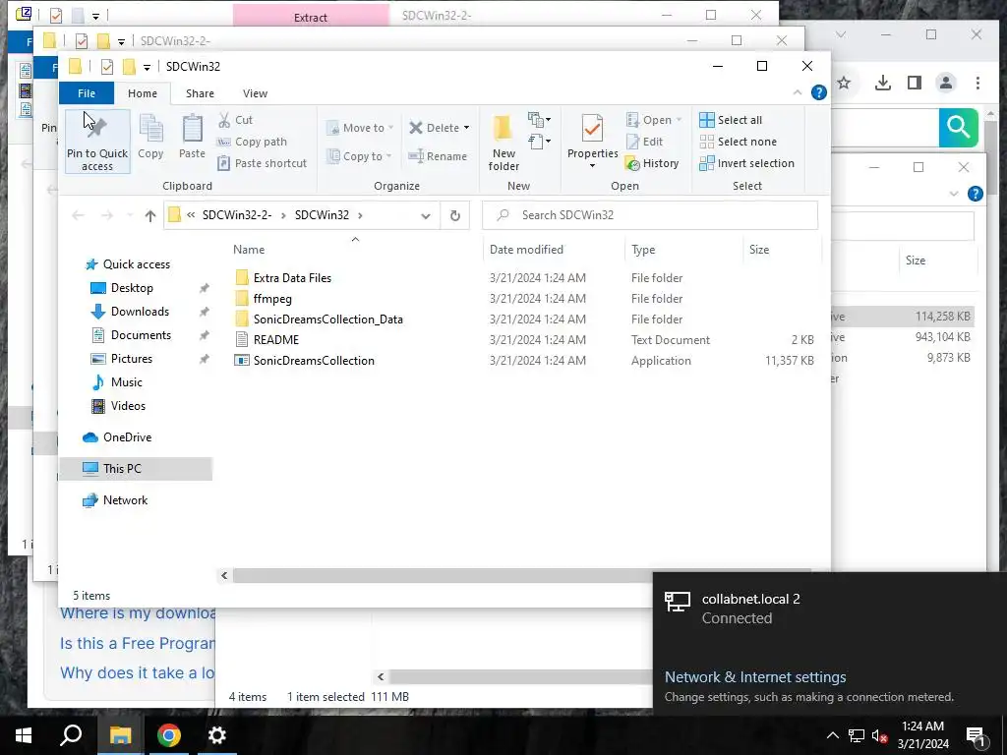Click Invert selection in ribbon
1007x755 pixels.
click(x=747, y=163)
